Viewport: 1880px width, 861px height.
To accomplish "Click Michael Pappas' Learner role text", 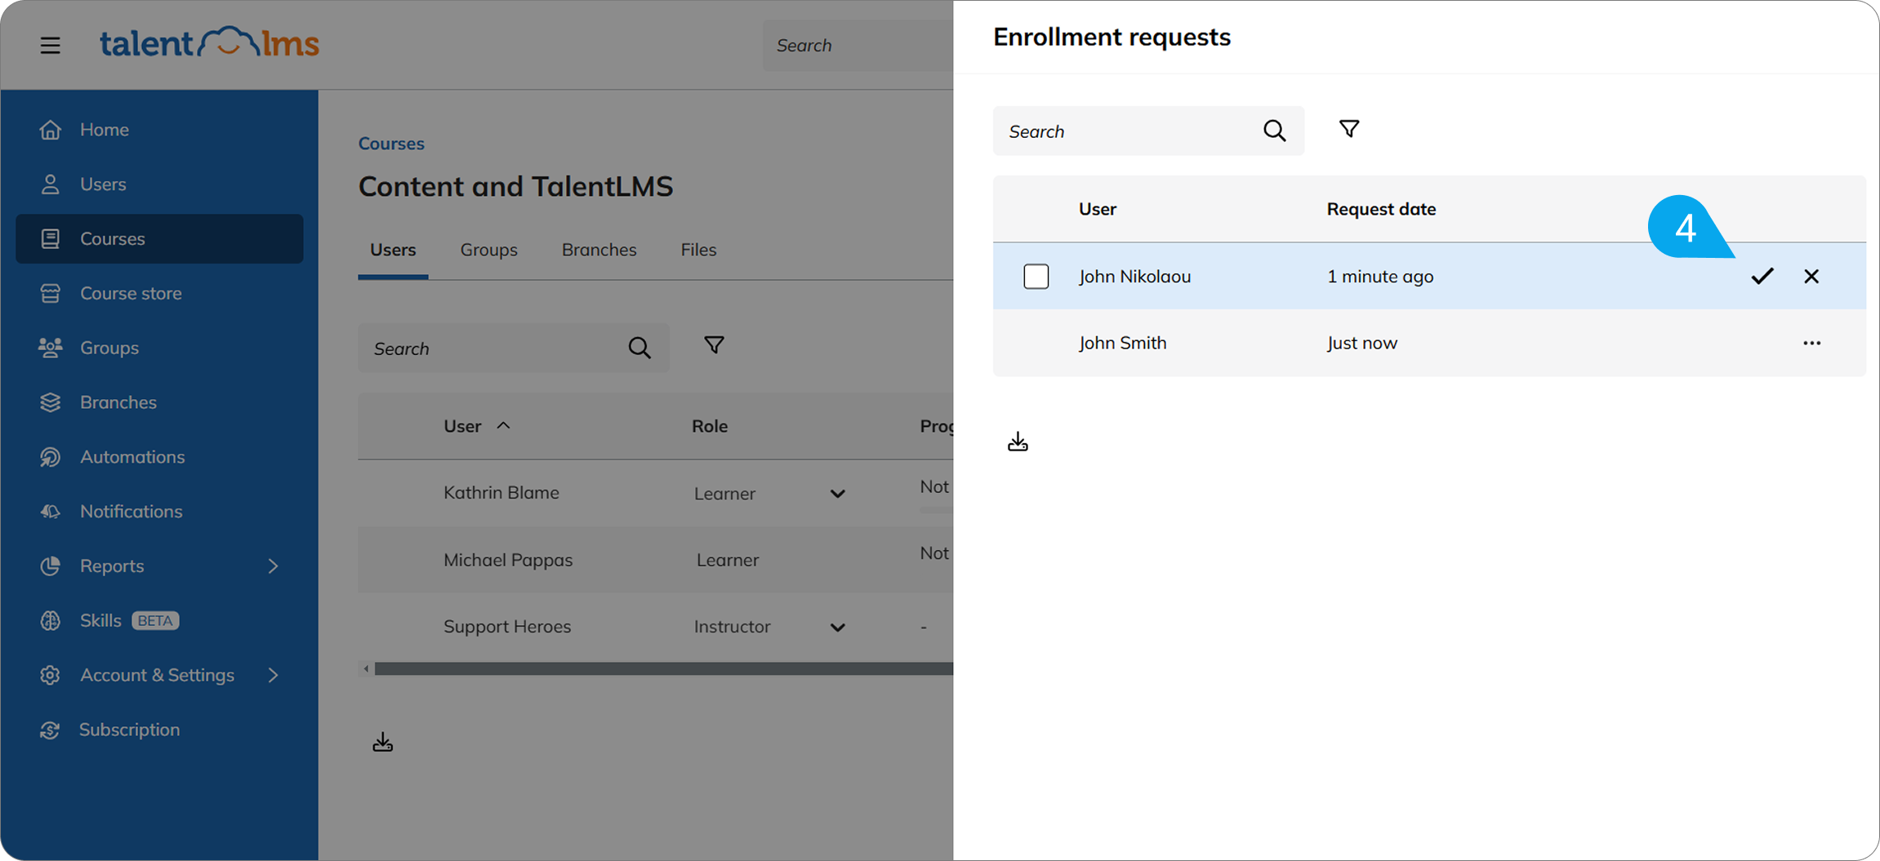I will [x=728, y=560].
